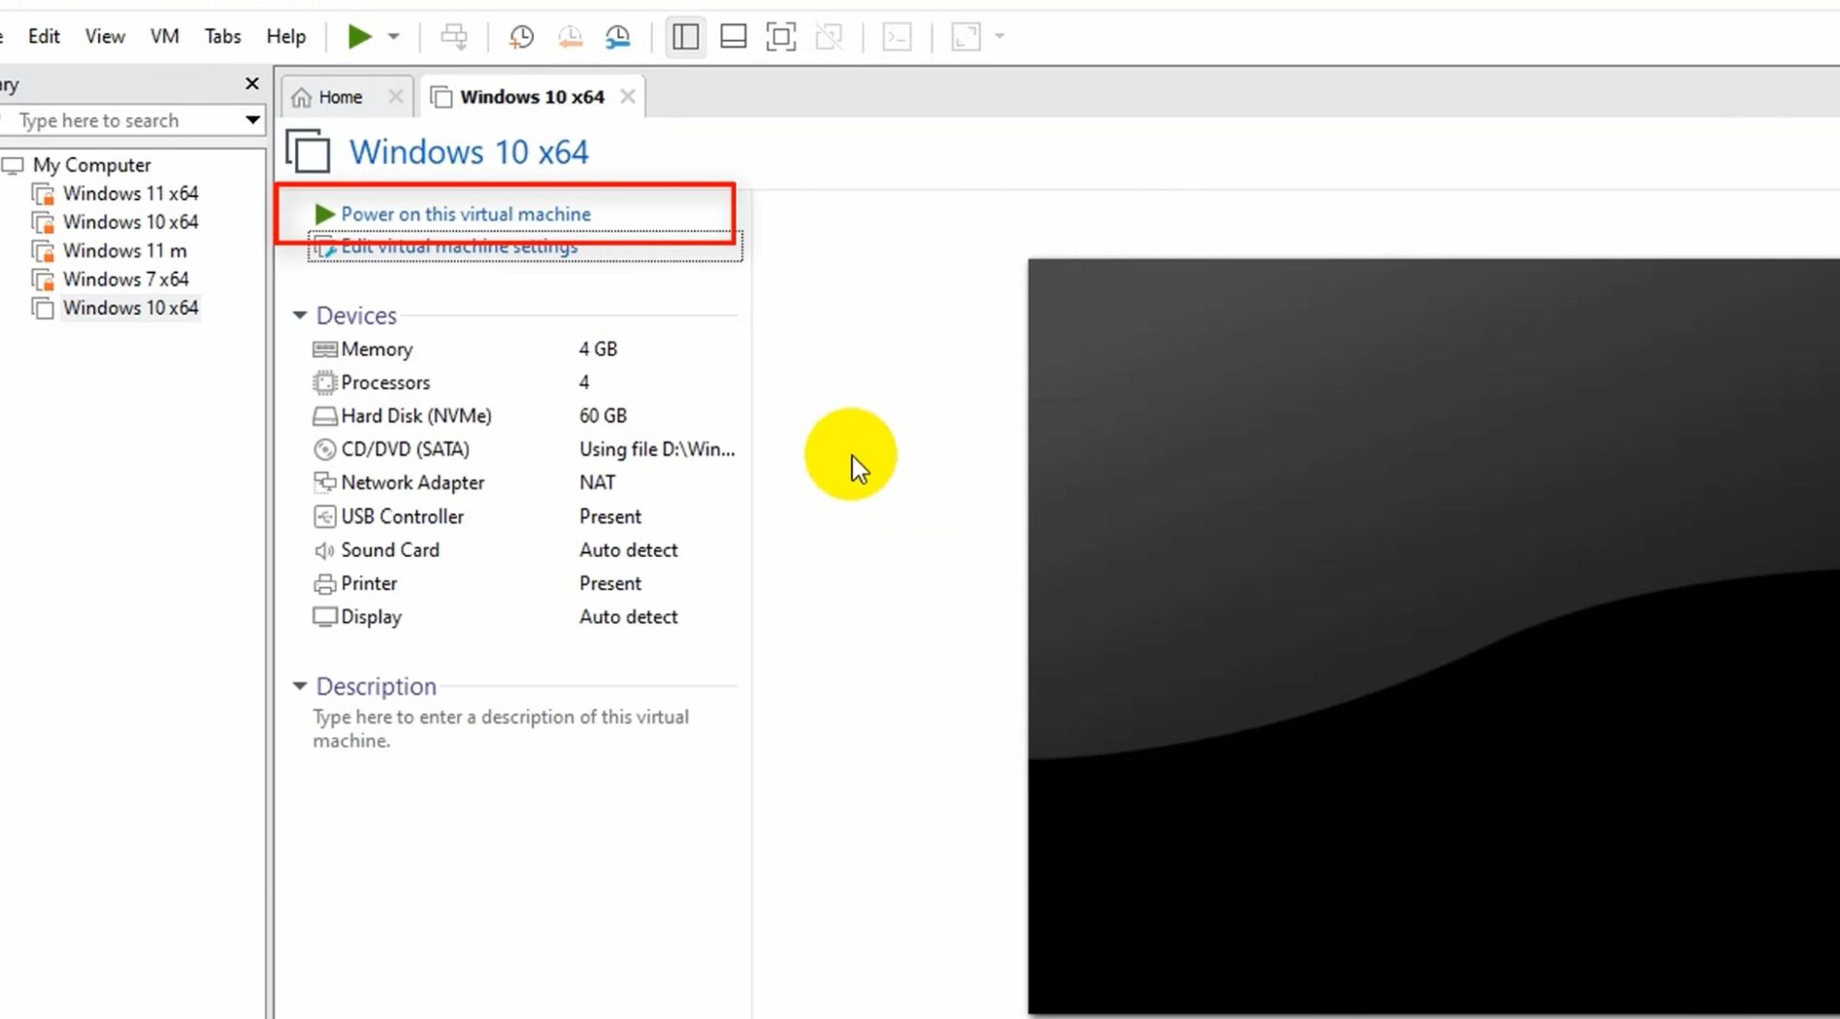The width and height of the screenshot is (1840, 1019).
Task: Click the stretch guest display icon
Action: tap(966, 37)
